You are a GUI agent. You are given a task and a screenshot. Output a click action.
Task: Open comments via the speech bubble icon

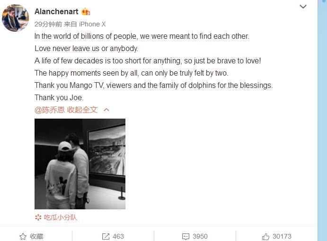pos(186,236)
